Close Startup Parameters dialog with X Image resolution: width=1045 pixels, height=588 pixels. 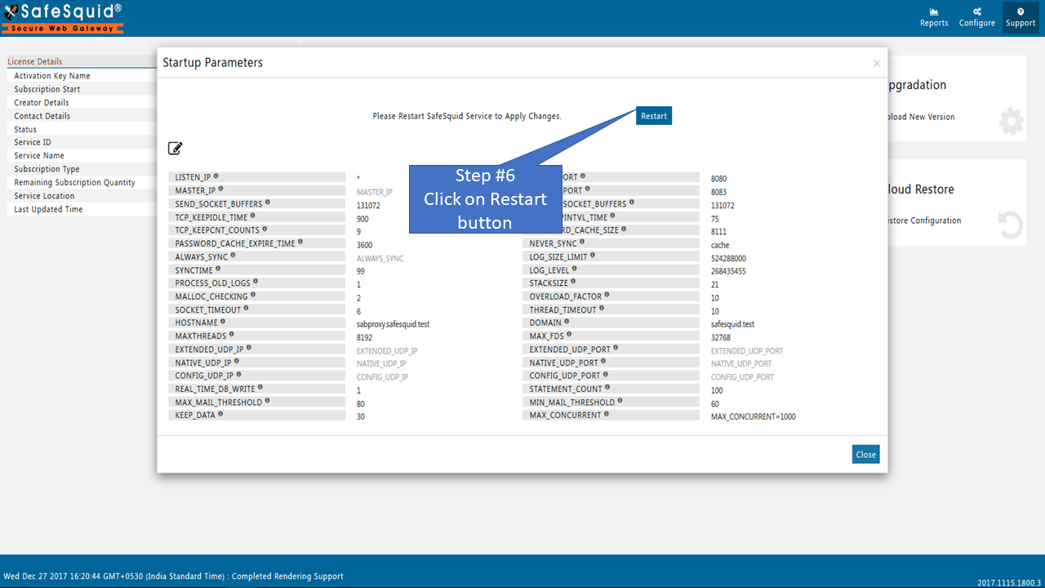click(877, 64)
